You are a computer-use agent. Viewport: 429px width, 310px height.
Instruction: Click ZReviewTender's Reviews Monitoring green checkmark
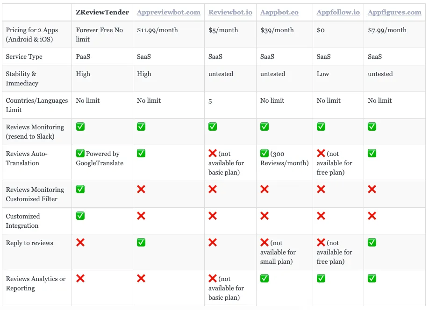[80, 127]
